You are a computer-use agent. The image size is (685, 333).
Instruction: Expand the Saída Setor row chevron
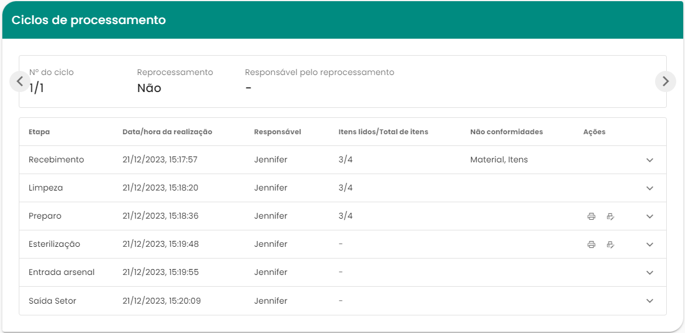[x=649, y=301]
